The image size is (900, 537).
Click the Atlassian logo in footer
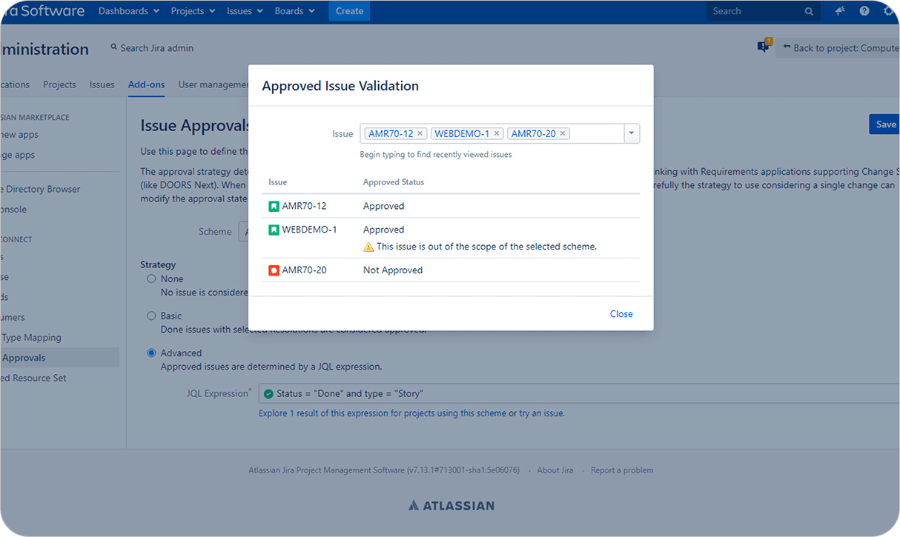click(x=451, y=506)
